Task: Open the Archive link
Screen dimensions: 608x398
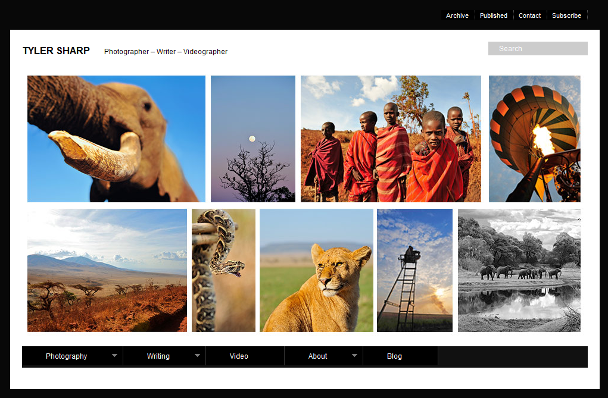Action: pyautogui.click(x=457, y=15)
